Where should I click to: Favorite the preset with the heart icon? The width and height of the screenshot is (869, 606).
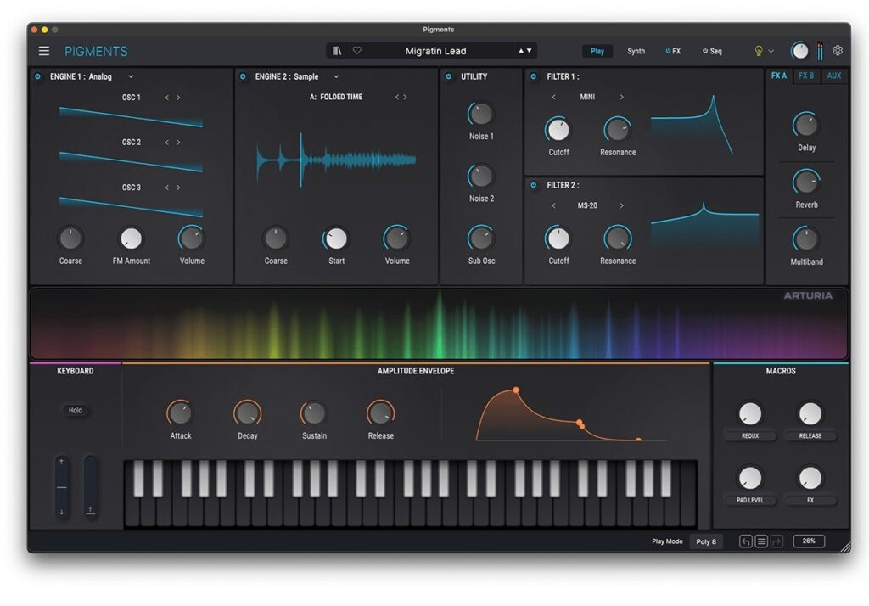(x=357, y=50)
